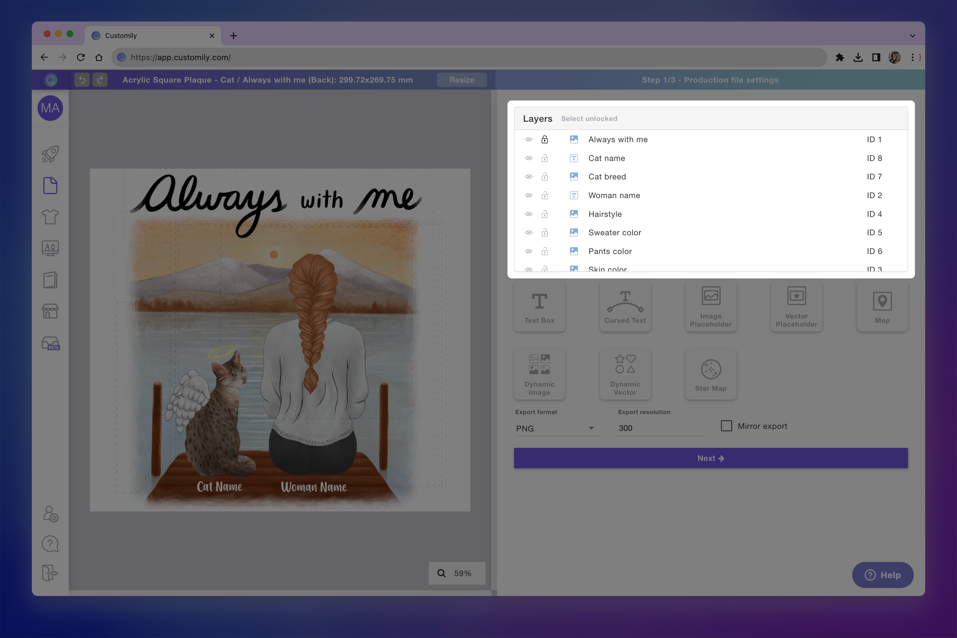Select the Dynamic Vector tool

click(x=625, y=373)
